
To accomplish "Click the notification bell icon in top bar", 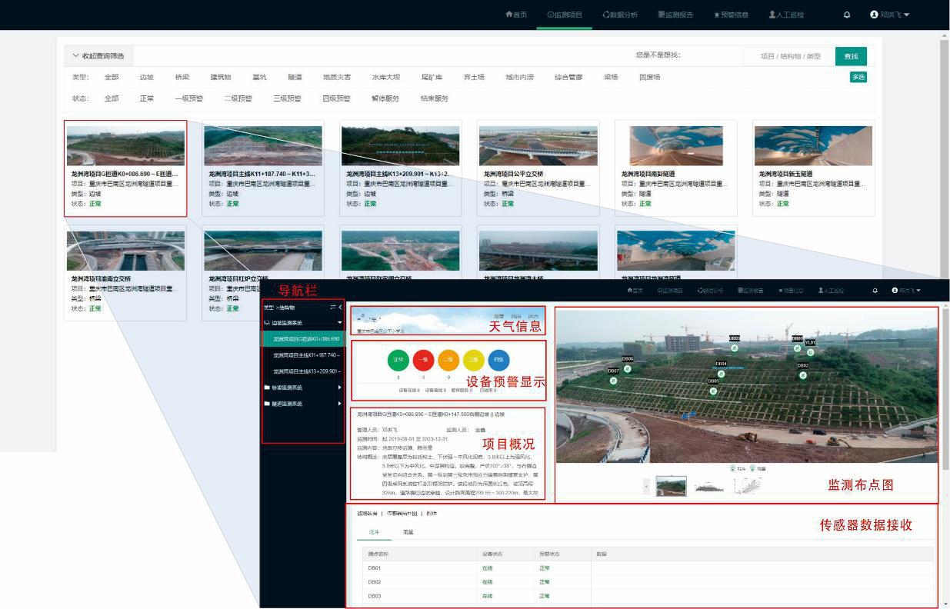I will (847, 15).
